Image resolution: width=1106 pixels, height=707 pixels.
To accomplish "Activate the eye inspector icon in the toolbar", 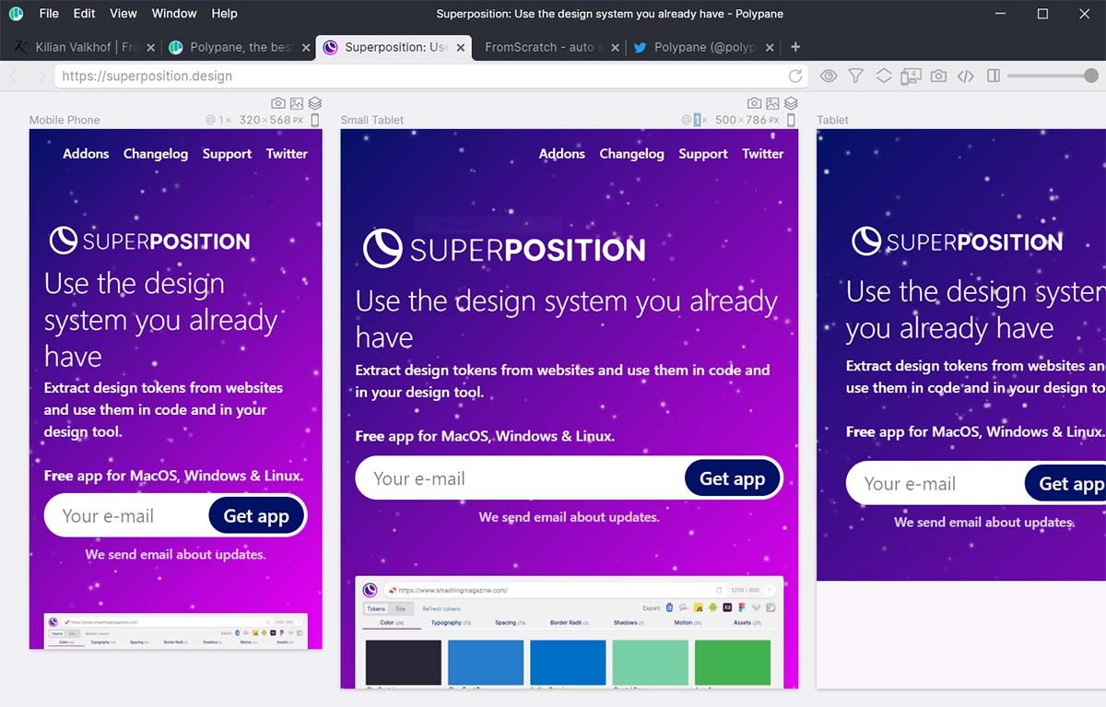I will [828, 76].
